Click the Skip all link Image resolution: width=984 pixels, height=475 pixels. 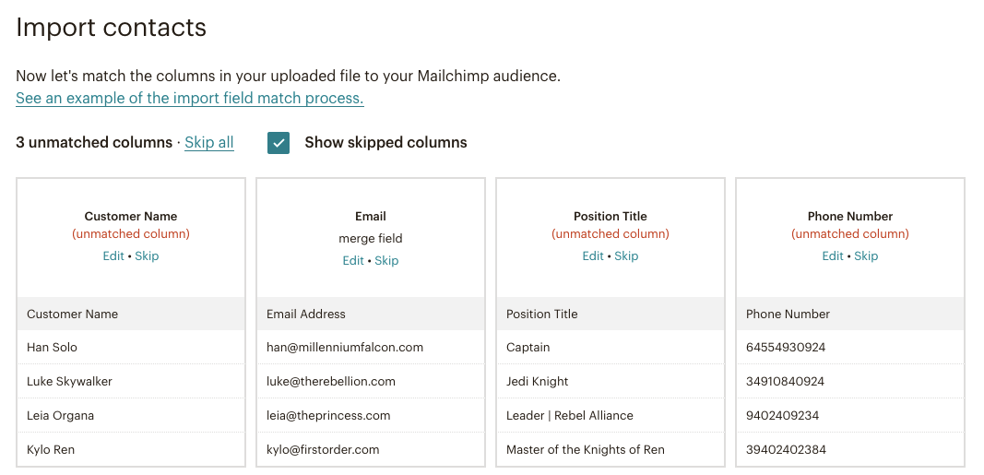click(x=209, y=143)
